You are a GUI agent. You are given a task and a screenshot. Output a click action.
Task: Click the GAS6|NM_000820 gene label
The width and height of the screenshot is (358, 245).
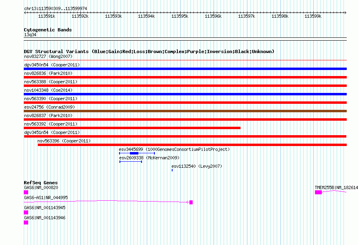point(41,188)
